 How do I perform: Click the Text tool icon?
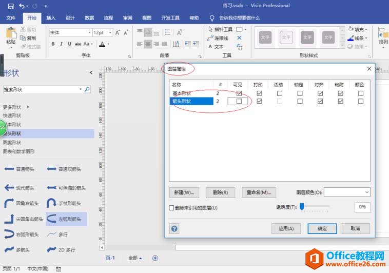[x=211, y=46]
